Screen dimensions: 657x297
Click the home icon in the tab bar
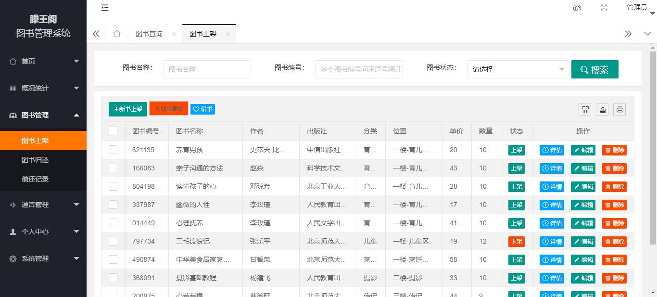117,34
